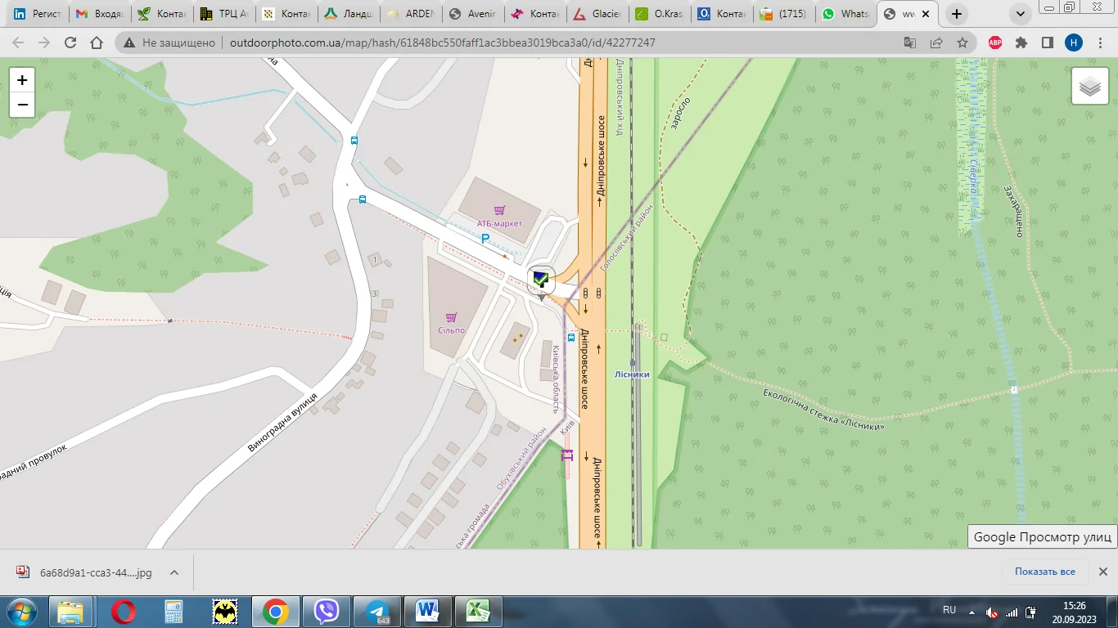1118x628 pixels.
Task: Switch to the WhatsApp tab
Action: coord(845,14)
